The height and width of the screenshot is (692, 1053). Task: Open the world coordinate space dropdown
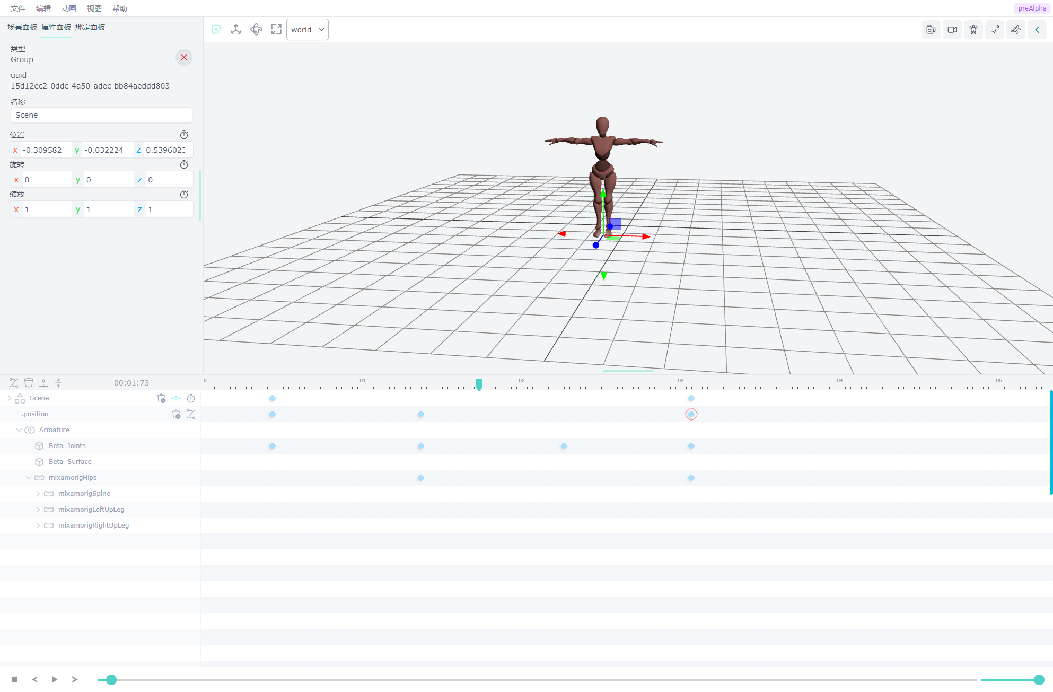click(308, 30)
